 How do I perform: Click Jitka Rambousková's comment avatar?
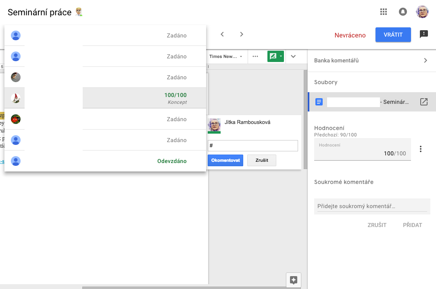214,126
